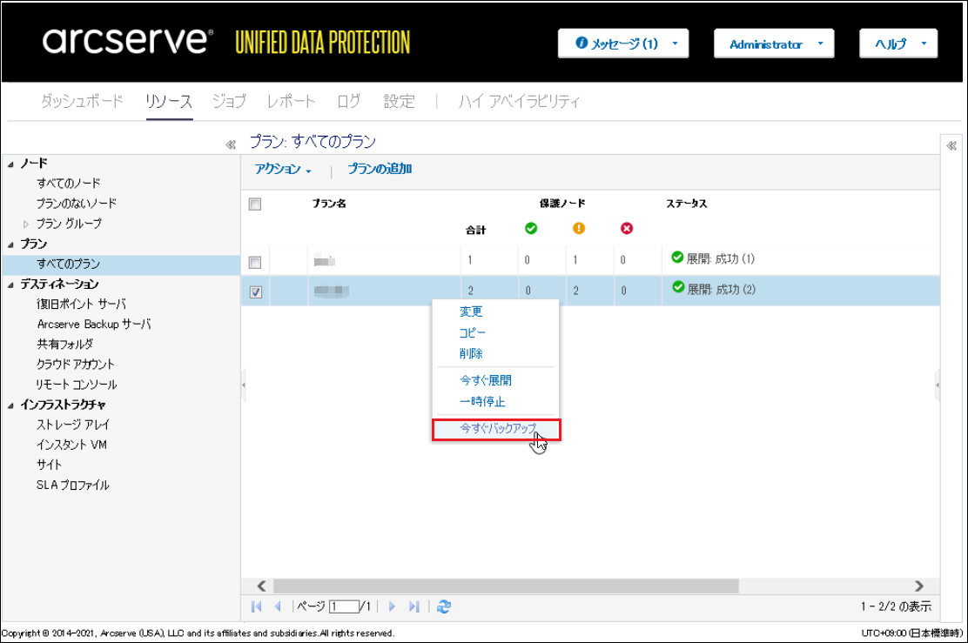Select 復旧ポイント サーバ in the tree
Viewport: 968px width, 643px height.
[82, 305]
